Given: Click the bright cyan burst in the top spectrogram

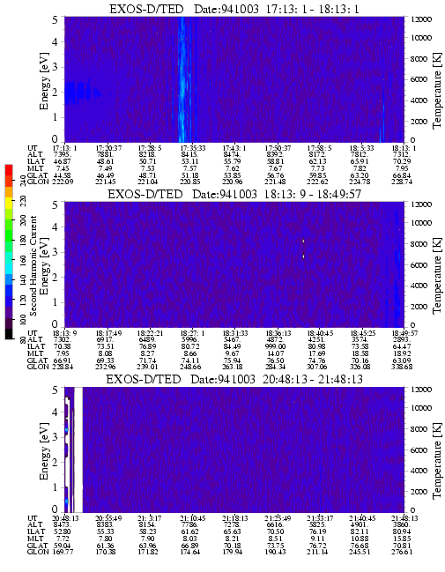Looking at the screenshot, I should [x=183, y=79].
